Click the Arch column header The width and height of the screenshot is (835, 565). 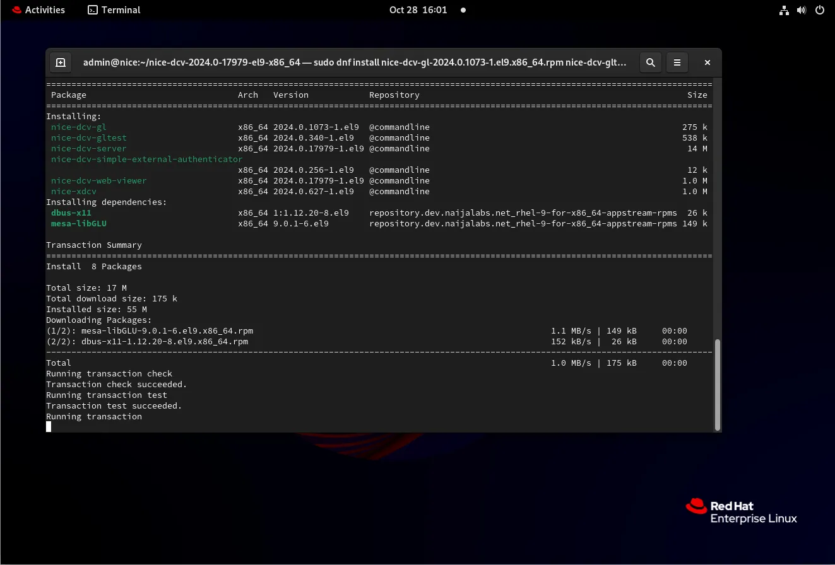(248, 95)
